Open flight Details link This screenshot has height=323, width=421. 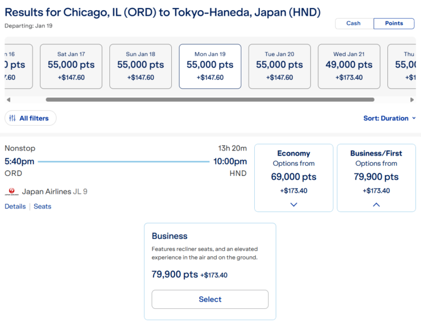(x=15, y=206)
